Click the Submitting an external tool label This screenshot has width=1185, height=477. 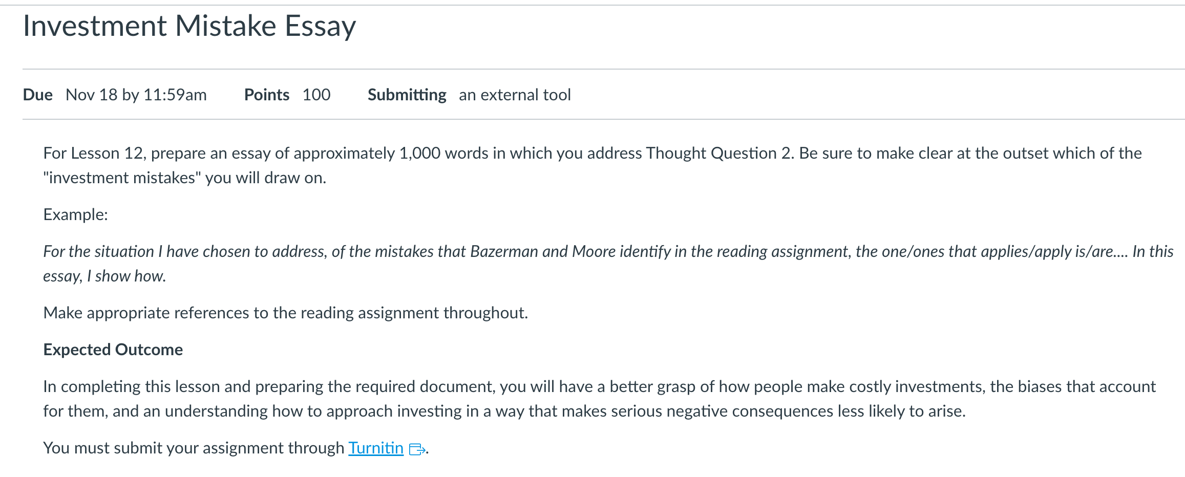514,95
